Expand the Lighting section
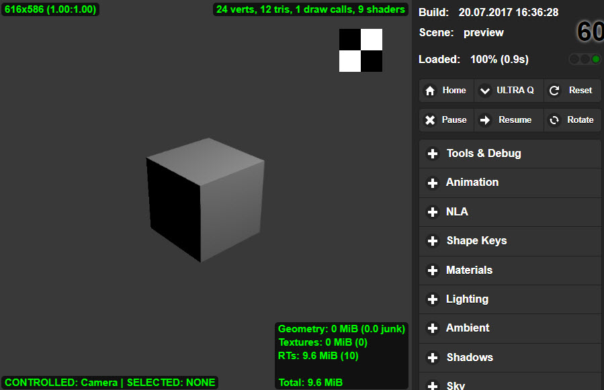This screenshot has height=390, width=604. point(467,299)
